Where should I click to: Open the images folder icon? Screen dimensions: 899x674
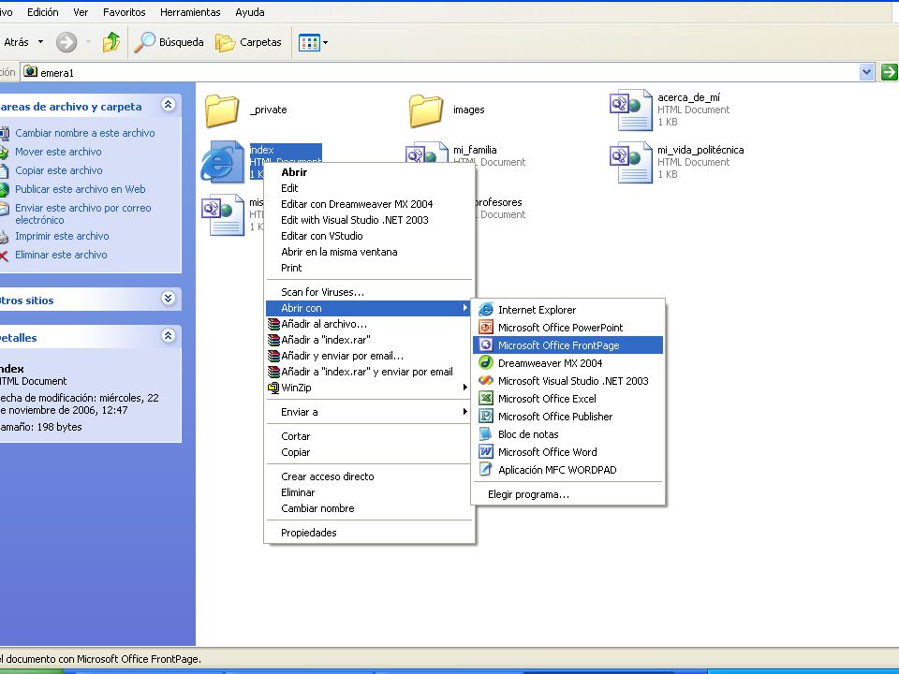click(x=426, y=110)
